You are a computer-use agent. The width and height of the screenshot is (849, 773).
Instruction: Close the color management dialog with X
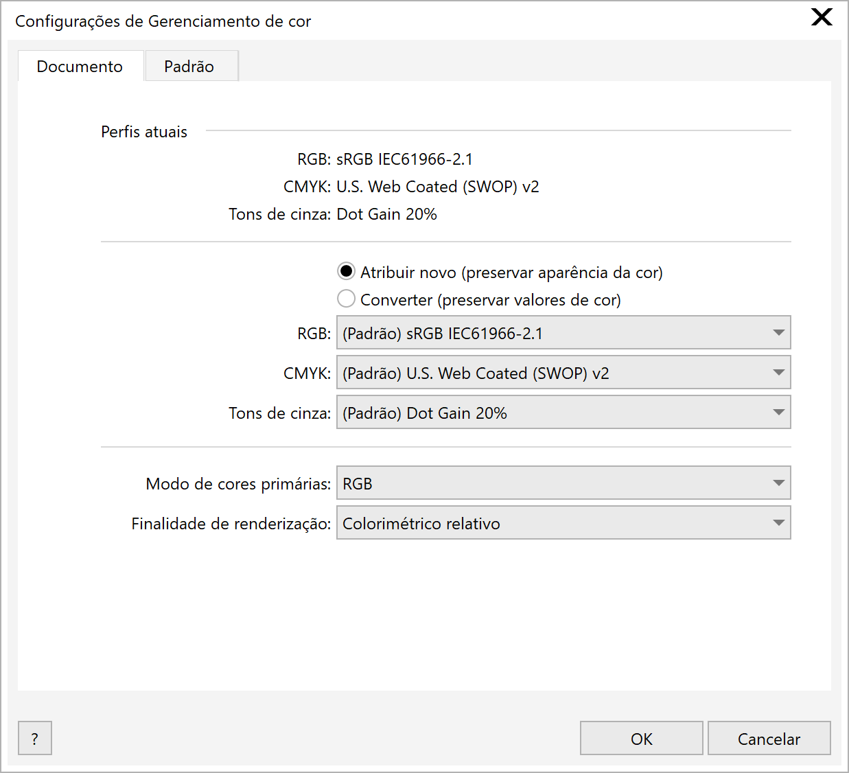821,17
